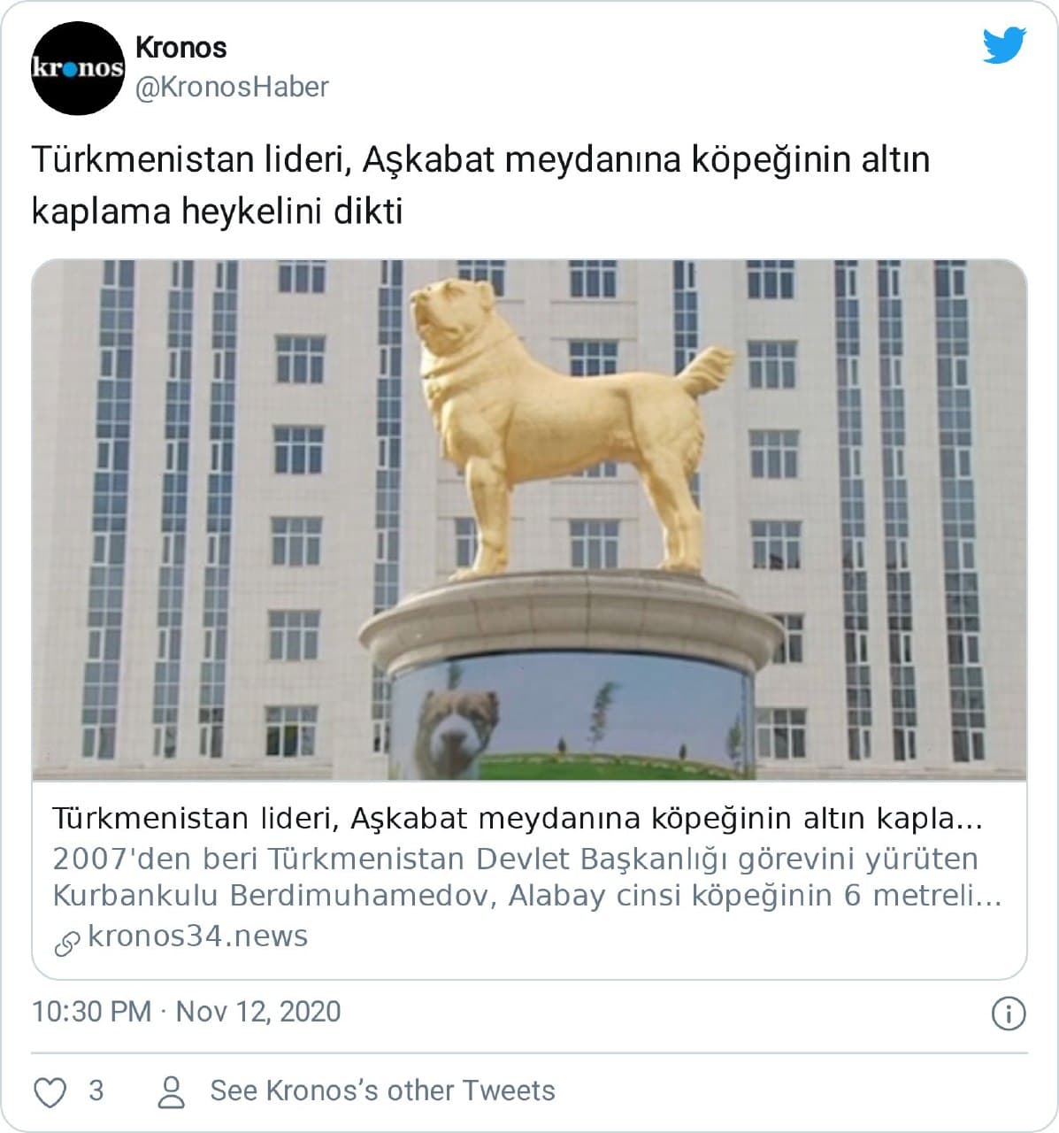Click the like count number 3

pyautogui.click(x=96, y=1091)
